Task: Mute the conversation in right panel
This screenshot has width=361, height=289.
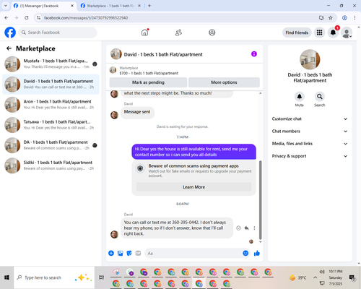Action: click(x=300, y=97)
